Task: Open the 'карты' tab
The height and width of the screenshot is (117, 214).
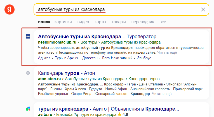Action: (100, 22)
